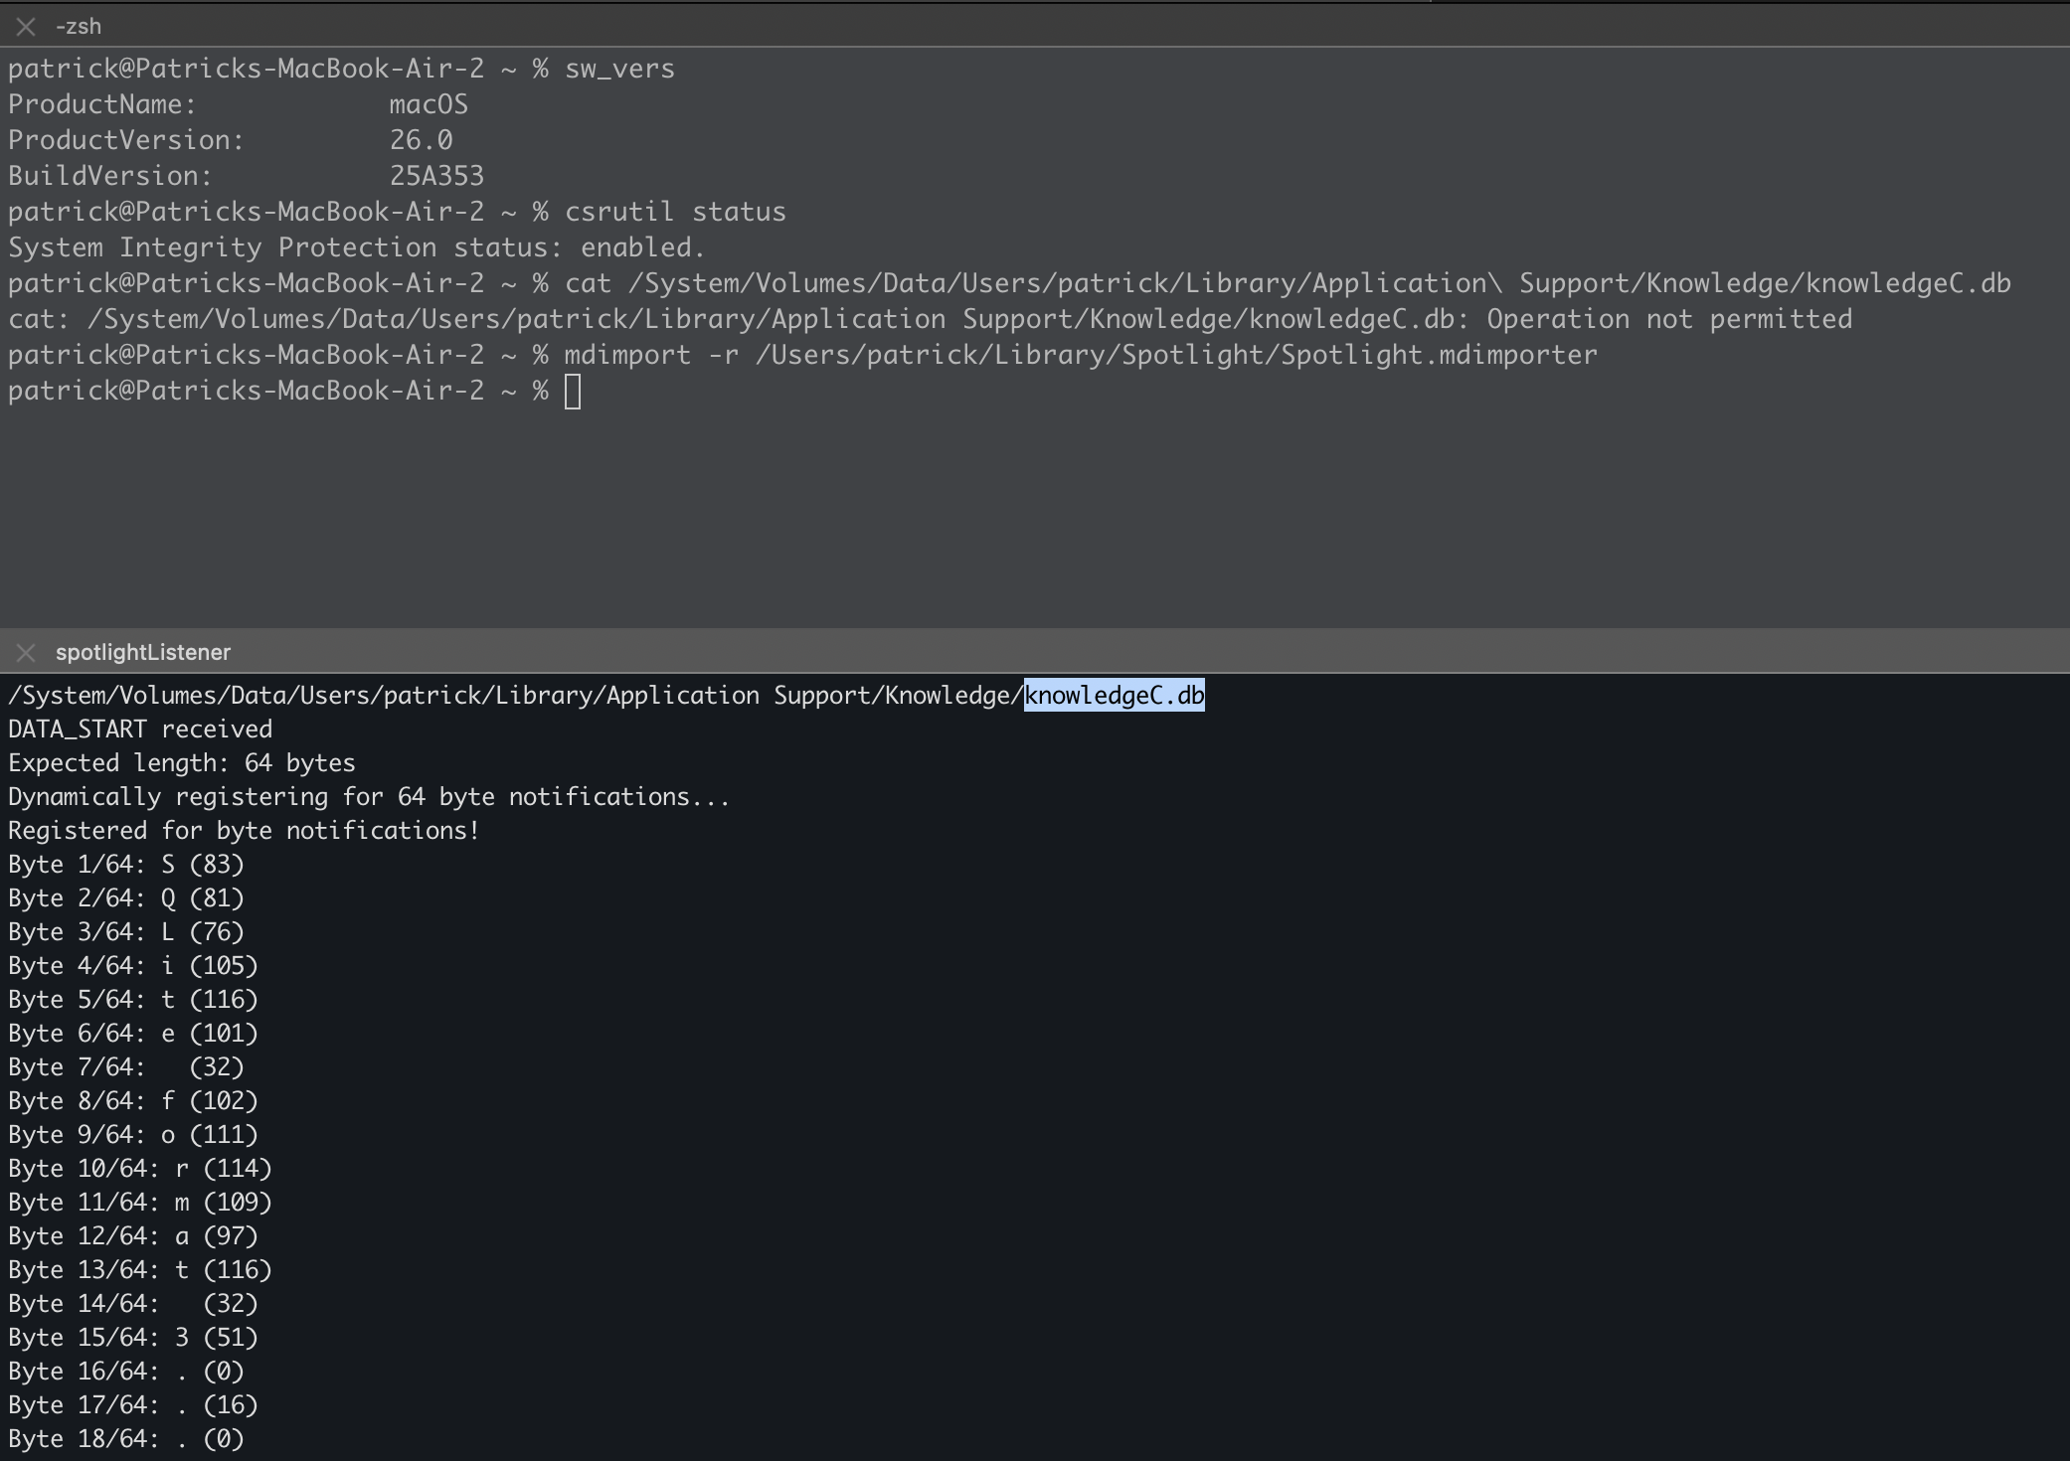The height and width of the screenshot is (1461, 2070).
Task: Click the empty prompt cursor block
Action: 573,392
